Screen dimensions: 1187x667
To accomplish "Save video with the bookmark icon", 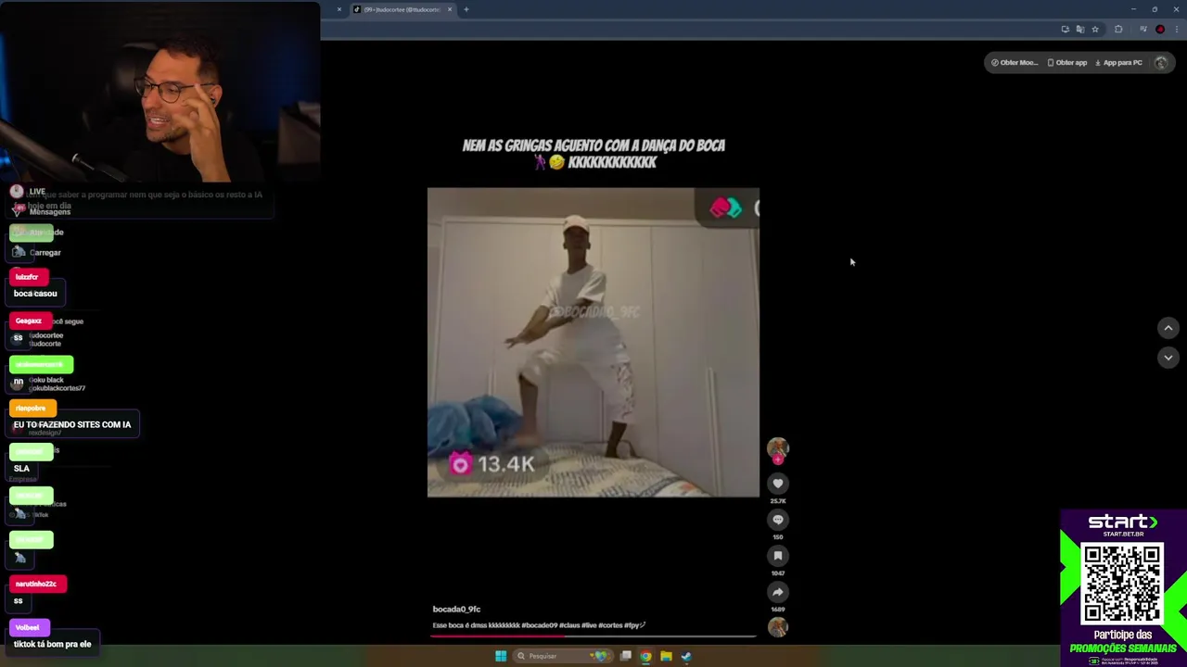I will pos(778,556).
